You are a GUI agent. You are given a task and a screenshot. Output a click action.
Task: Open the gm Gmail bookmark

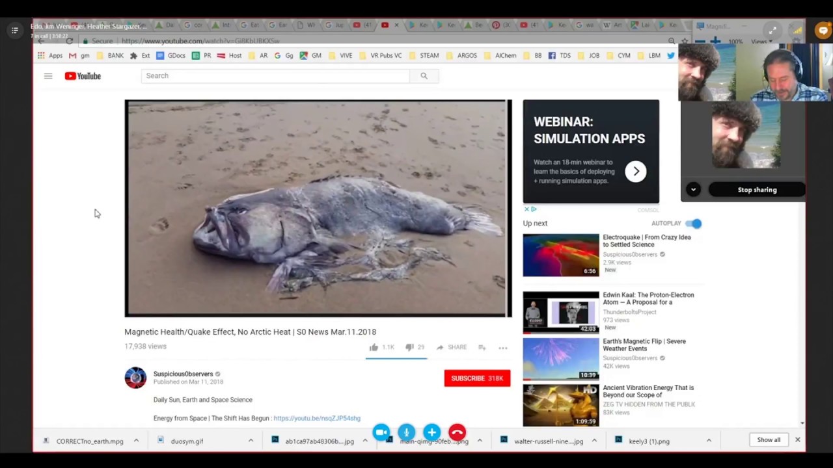(x=79, y=56)
